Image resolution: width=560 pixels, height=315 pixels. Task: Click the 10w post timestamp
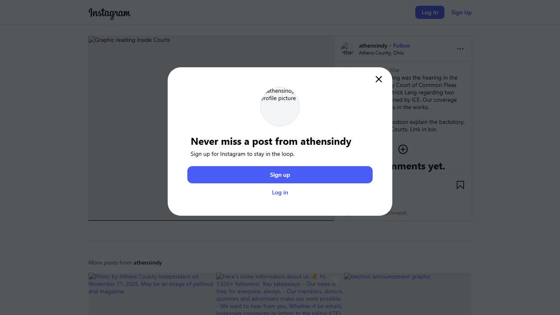395,70
